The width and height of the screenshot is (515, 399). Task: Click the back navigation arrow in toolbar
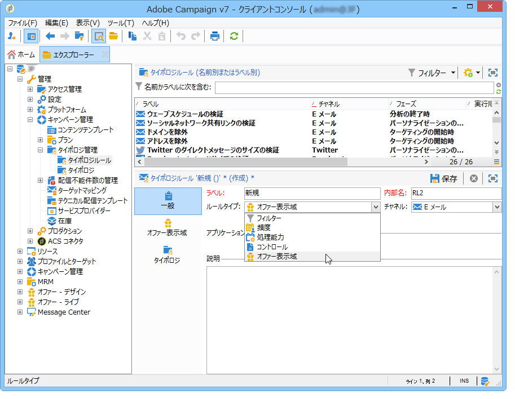pyautogui.click(x=50, y=36)
